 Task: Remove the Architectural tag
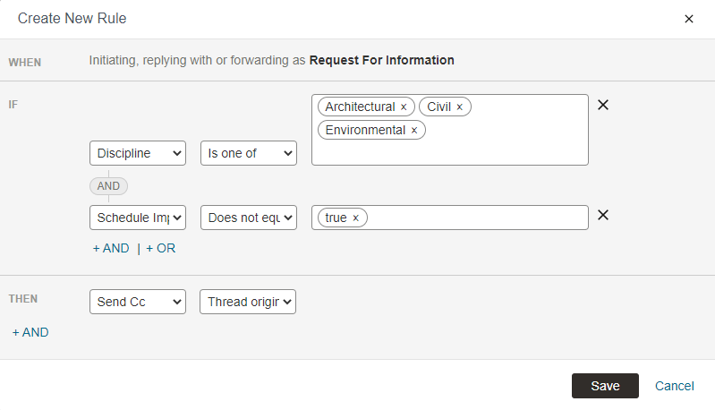[x=404, y=107]
